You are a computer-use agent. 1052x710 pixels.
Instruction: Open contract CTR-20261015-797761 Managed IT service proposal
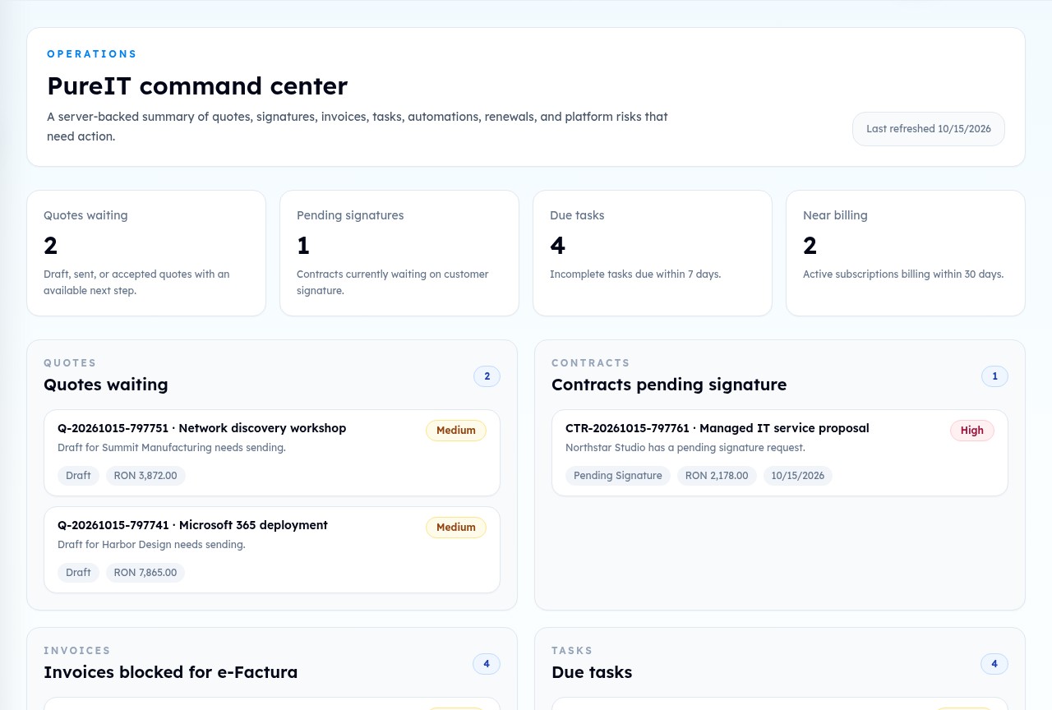(780, 453)
